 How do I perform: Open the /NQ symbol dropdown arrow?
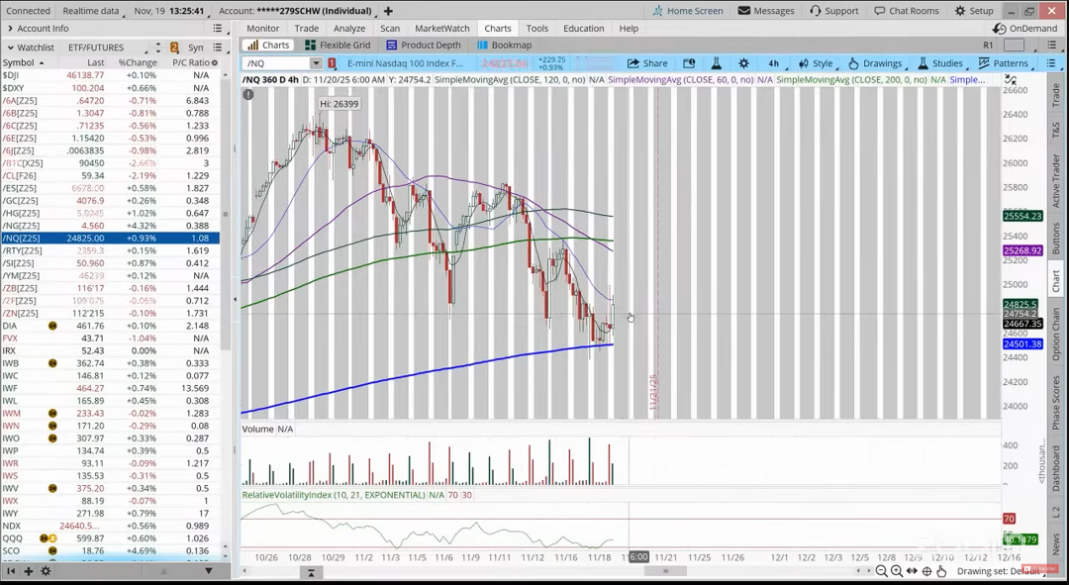[x=316, y=63]
